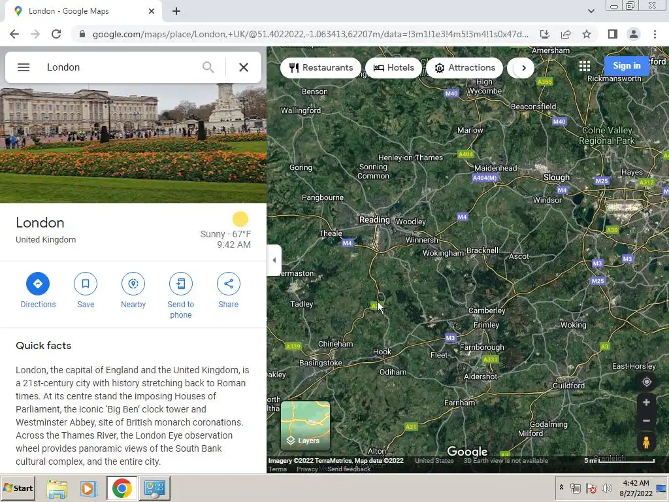Open File Explorer from taskbar
This screenshot has width=669, height=502.
(57, 488)
